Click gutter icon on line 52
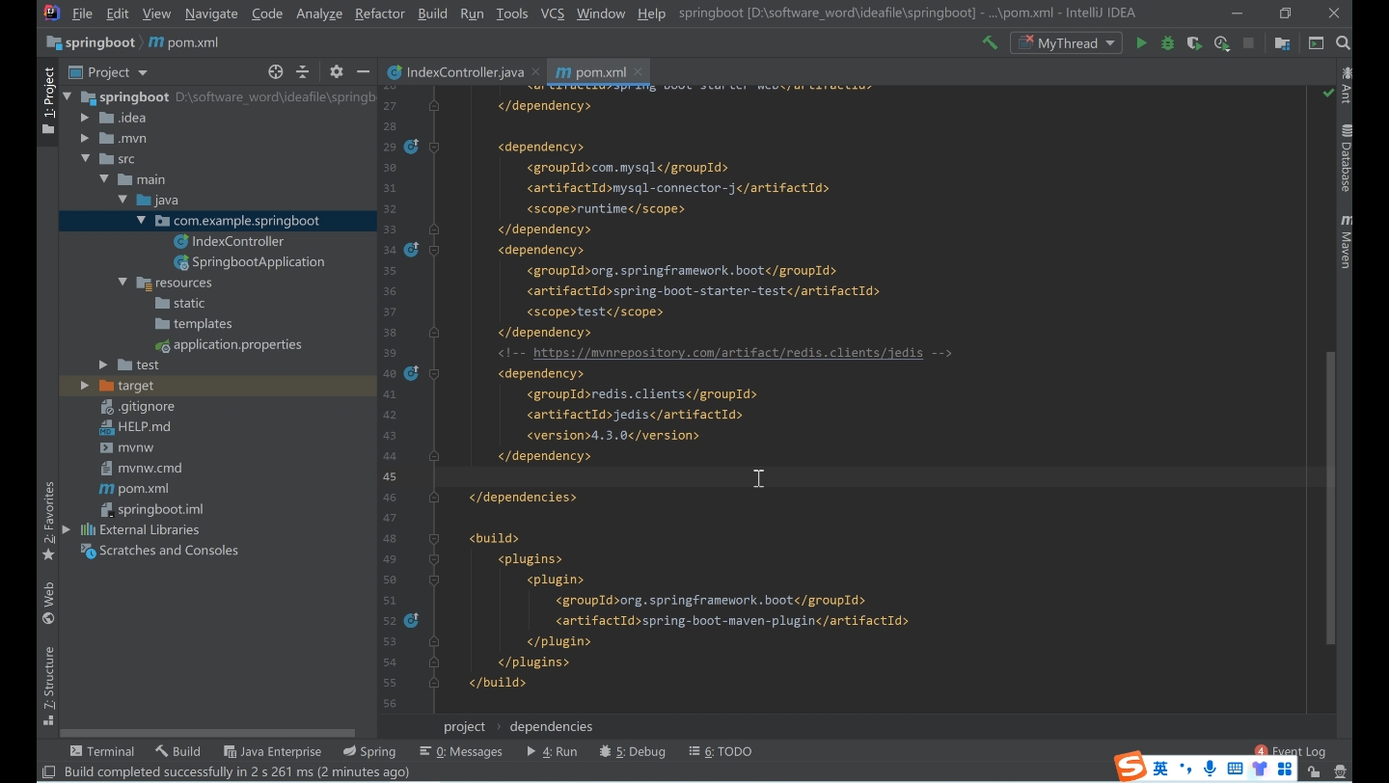The width and height of the screenshot is (1389, 783). pyautogui.click(x=411, y=620)
